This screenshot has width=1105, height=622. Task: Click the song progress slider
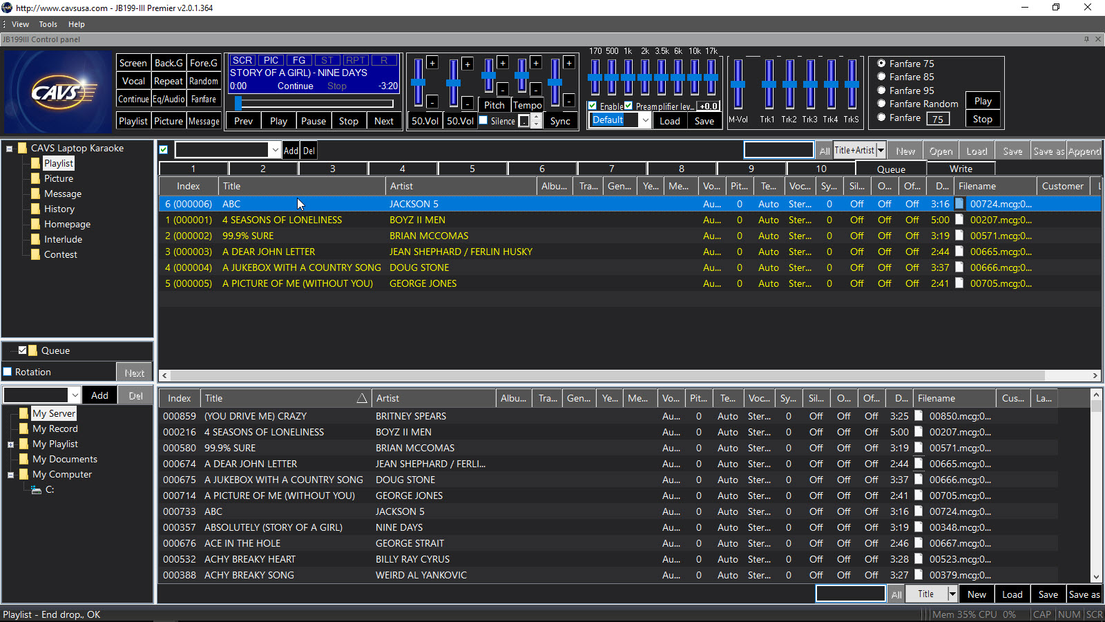coord(315,104)
